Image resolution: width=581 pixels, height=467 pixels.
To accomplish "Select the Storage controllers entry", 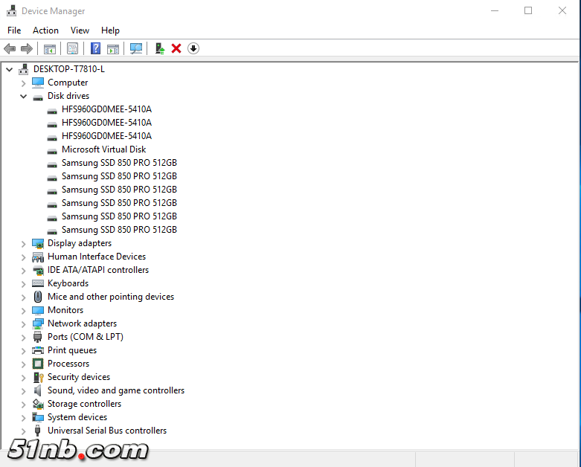I will coord(84,404).
